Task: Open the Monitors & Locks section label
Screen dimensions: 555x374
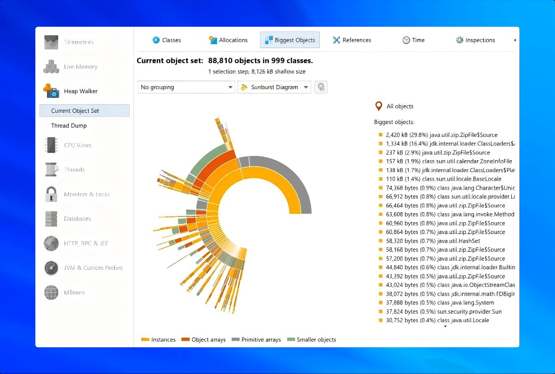Action: pos(86,194)
